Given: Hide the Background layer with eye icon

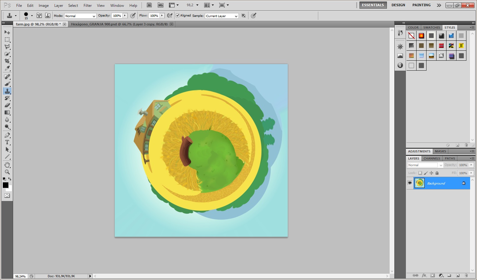Looking at the screenshot, I should click(410, 183).
